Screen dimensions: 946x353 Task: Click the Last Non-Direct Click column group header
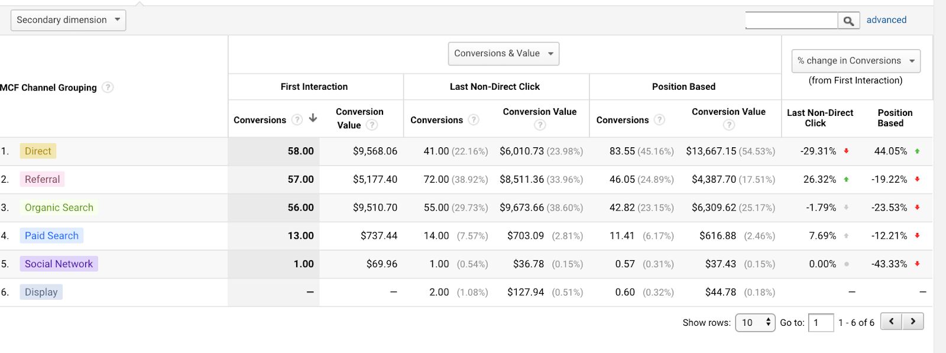[495, 86]
